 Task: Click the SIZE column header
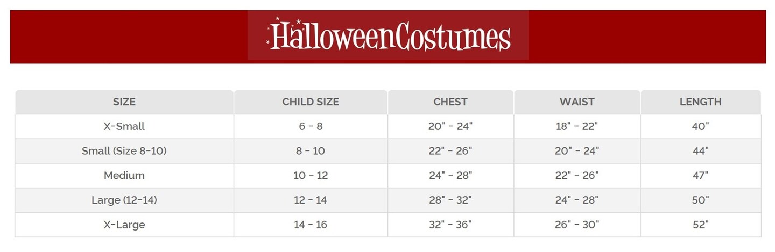click(x=124, y=102)
